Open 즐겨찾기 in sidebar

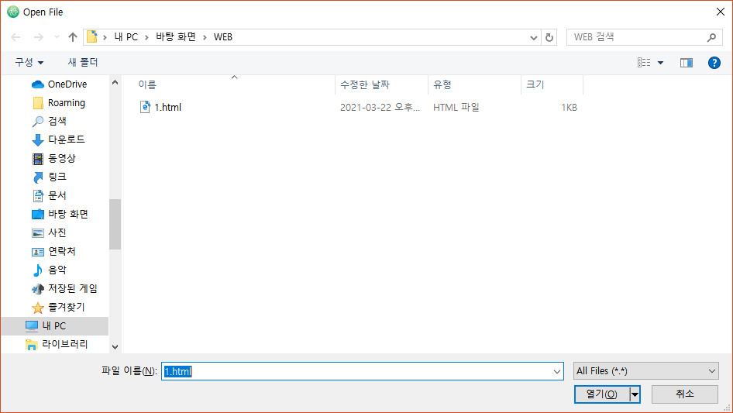(x=58, y=308)
